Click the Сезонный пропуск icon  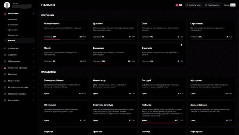pos(5,68)
